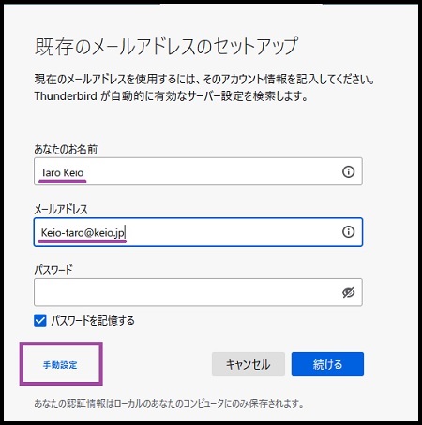422x425 pixels.
Task: Click the info icon in the email field
Action: click(348, 232)
